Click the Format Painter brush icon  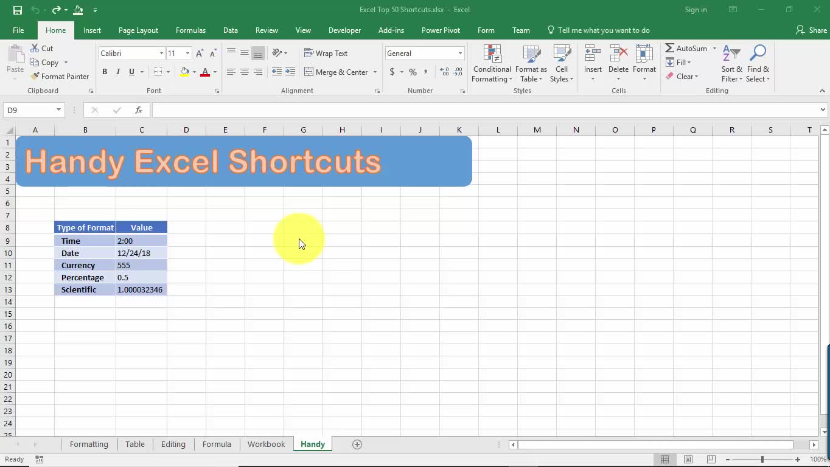click(35, 76)
